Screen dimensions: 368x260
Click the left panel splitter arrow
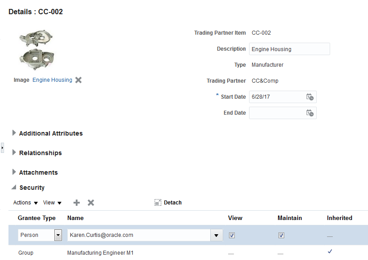[2, 147]
